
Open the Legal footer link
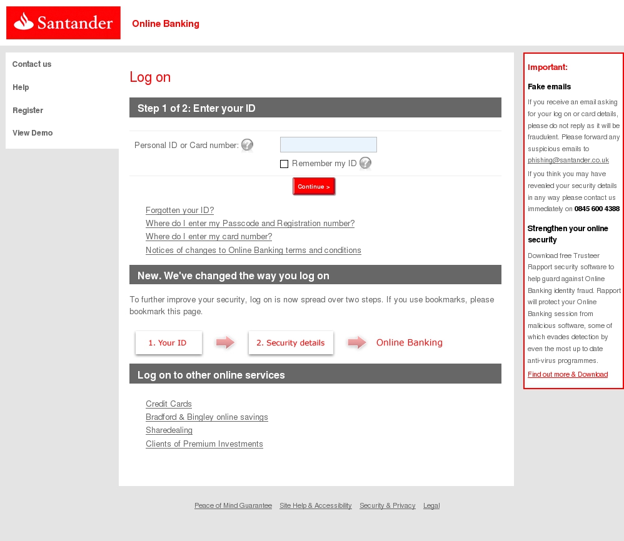[431, 505]
